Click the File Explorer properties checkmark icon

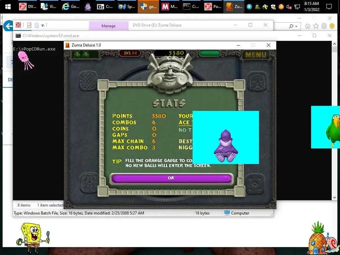pyautogui.click(x=29, y=25)
